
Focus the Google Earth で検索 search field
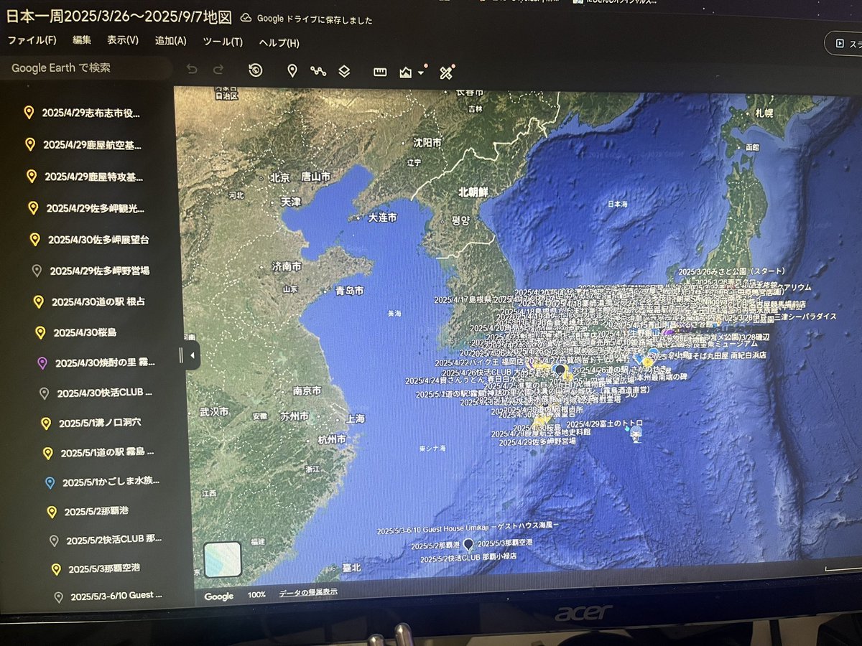(x=86, y=68)
